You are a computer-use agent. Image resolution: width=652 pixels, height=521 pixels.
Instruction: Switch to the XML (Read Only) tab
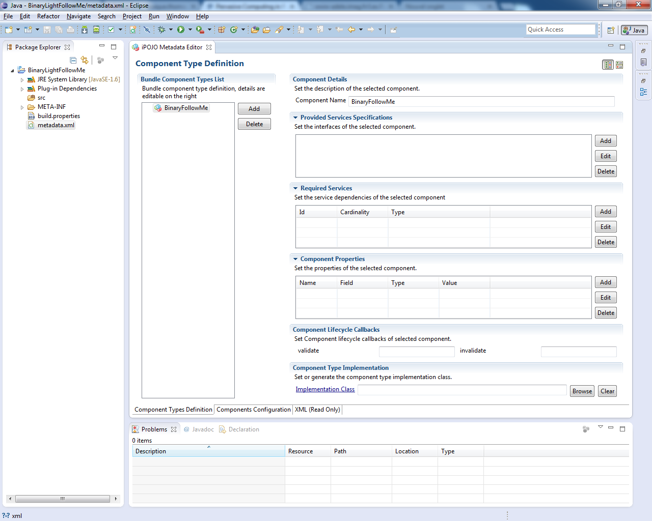(317, 410)
